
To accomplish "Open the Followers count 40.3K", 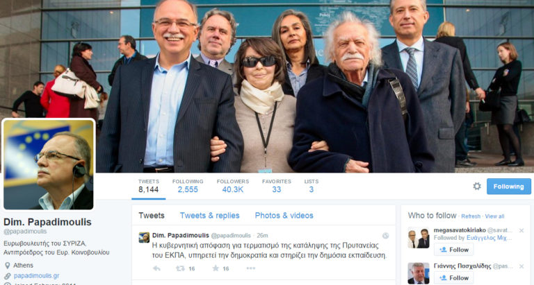I will [233, 186].
